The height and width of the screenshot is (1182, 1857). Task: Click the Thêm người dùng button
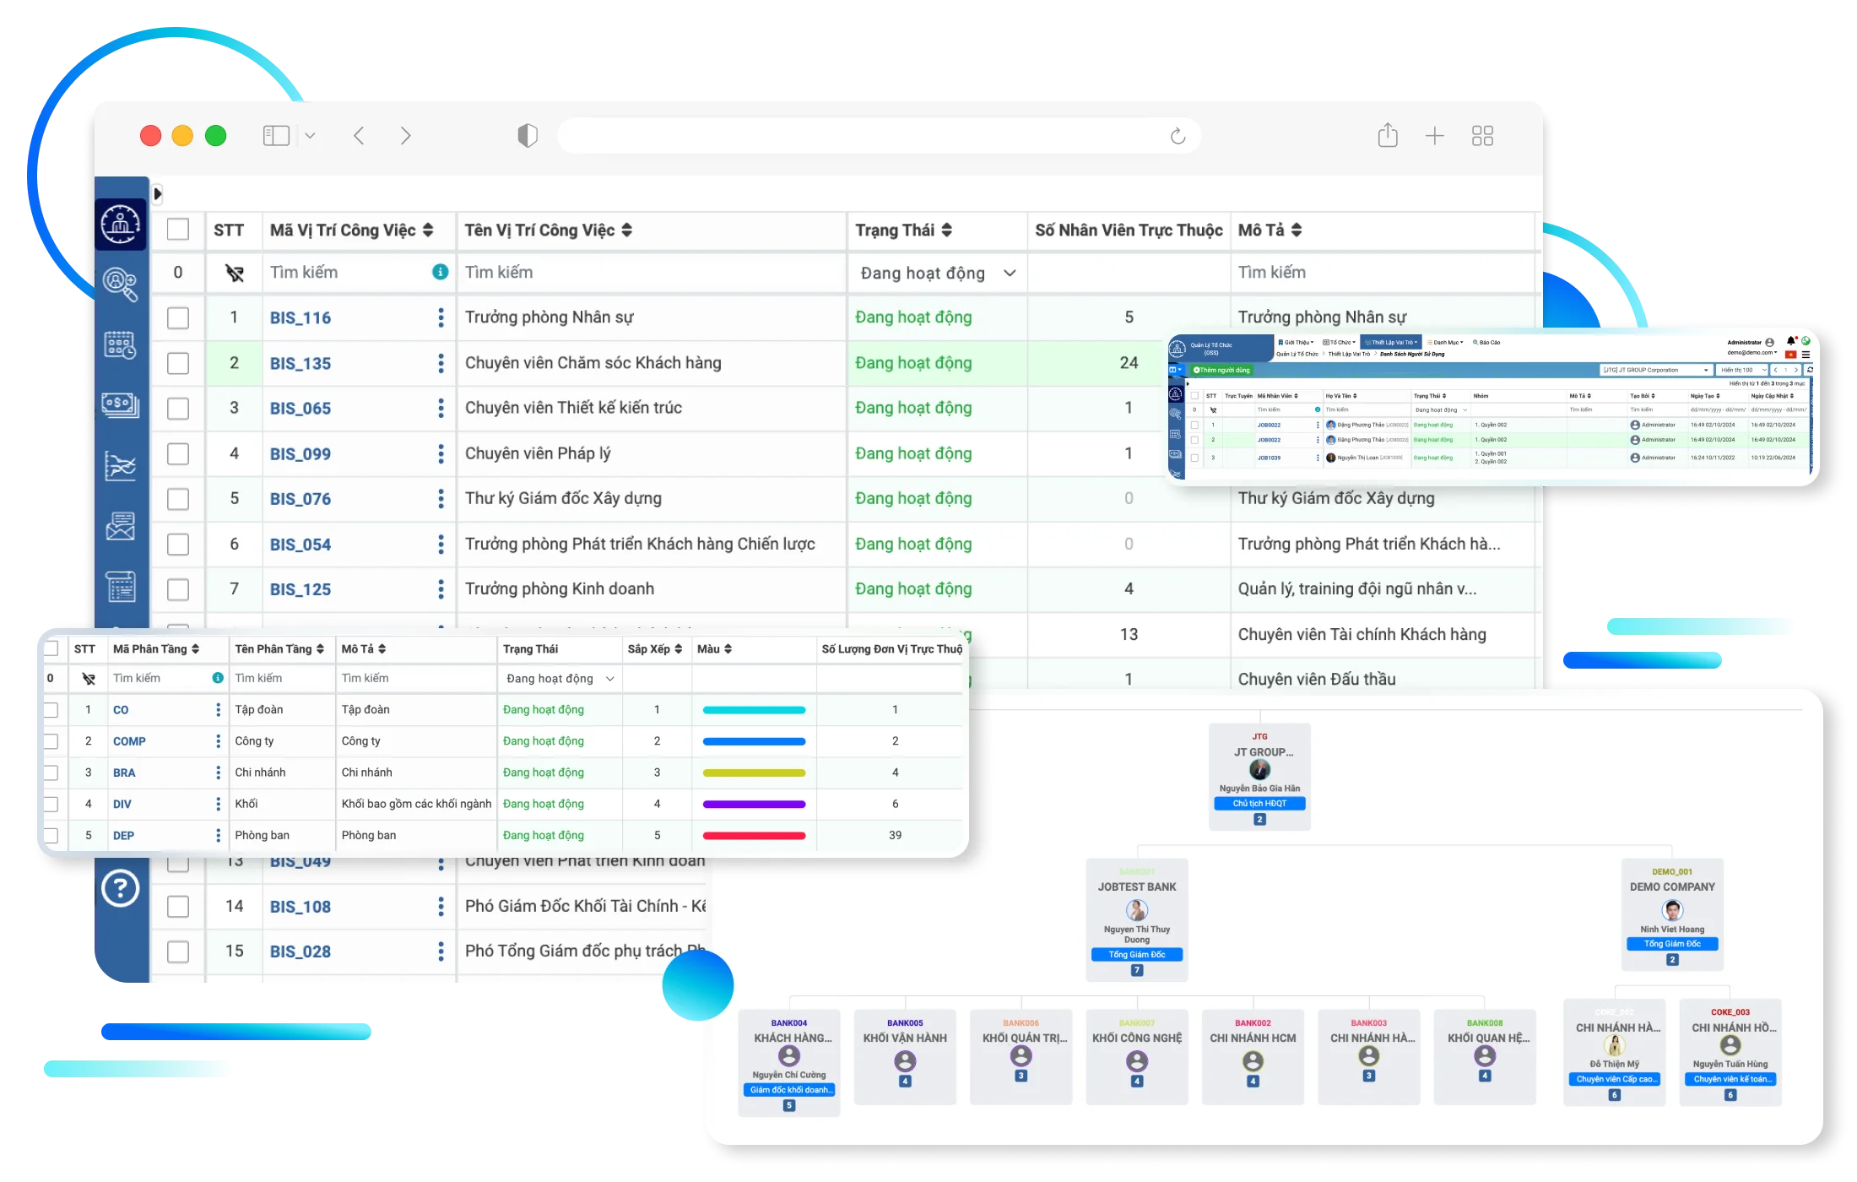pos(1221,370)
